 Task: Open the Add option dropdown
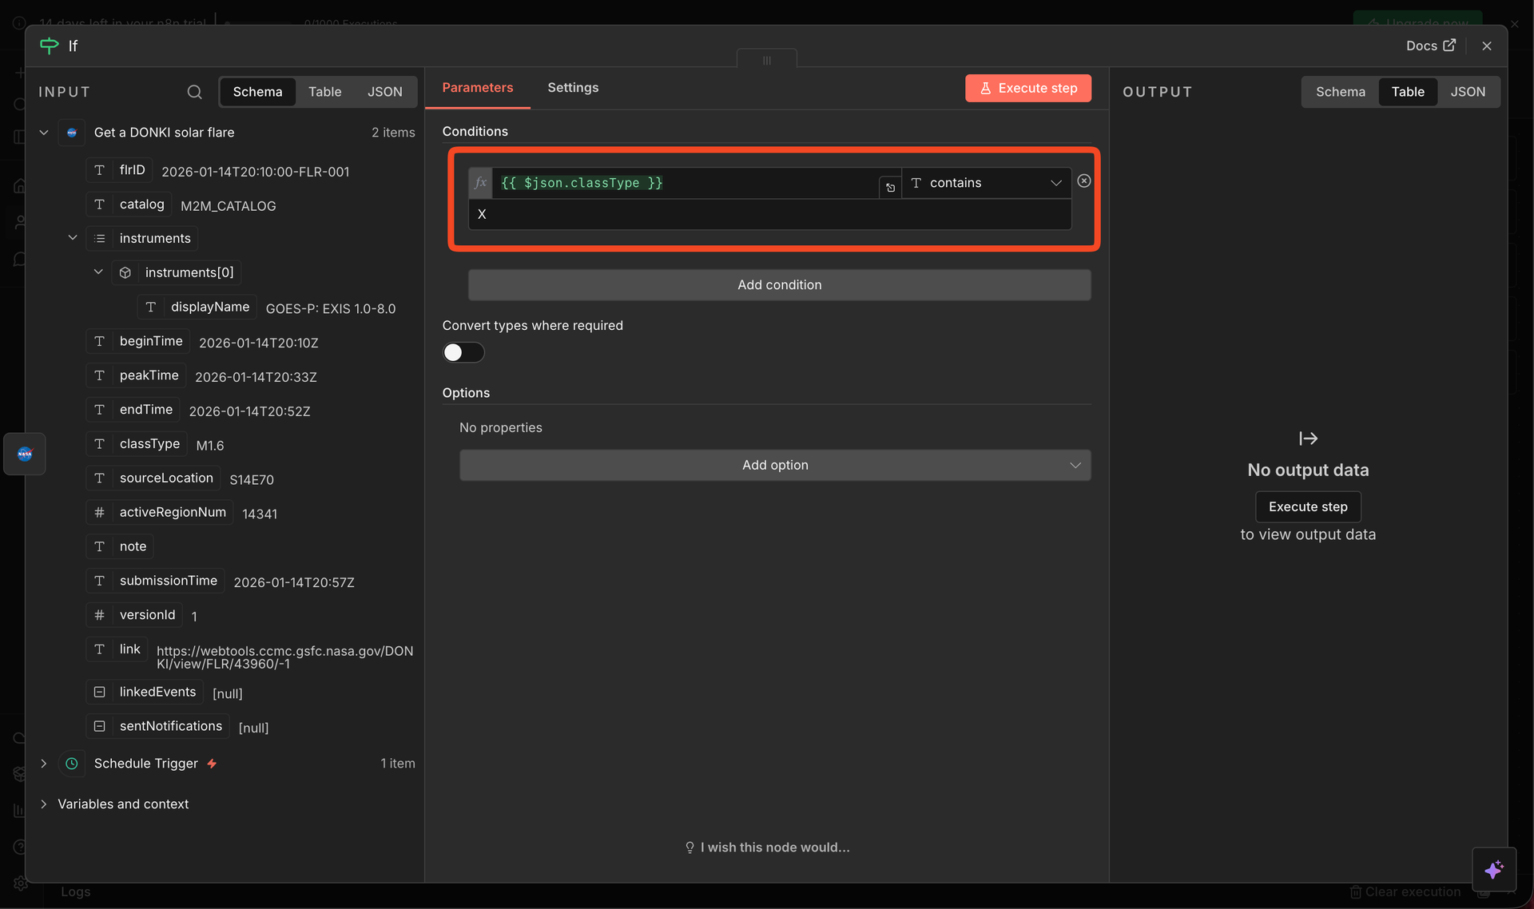[x=774, y=465]
